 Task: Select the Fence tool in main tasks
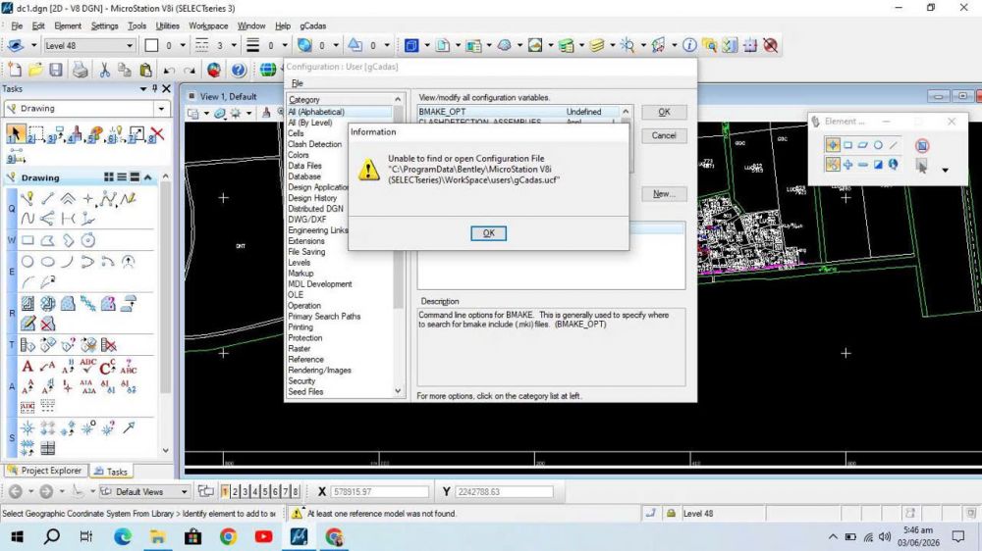click(35, 133)
